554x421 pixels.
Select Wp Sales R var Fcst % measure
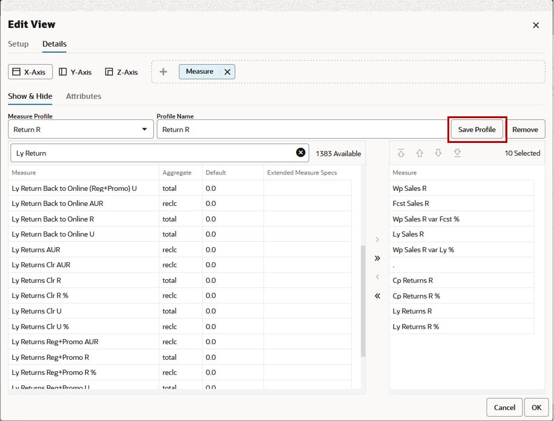tap(461, 219)
